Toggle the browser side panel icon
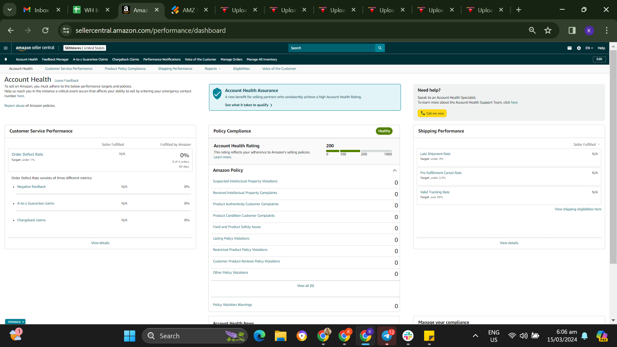The width and height of the screenshot is (617, 347). [x=572, y=31]
